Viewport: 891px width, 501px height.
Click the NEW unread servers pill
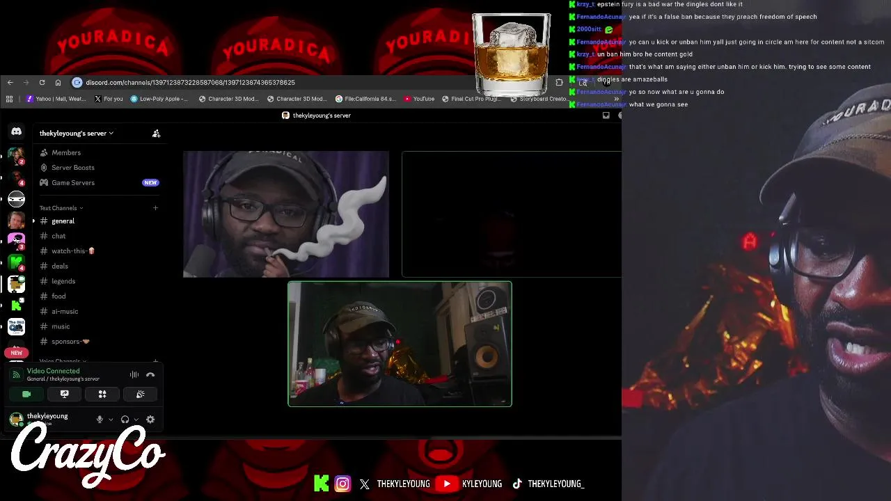(16, 353)
